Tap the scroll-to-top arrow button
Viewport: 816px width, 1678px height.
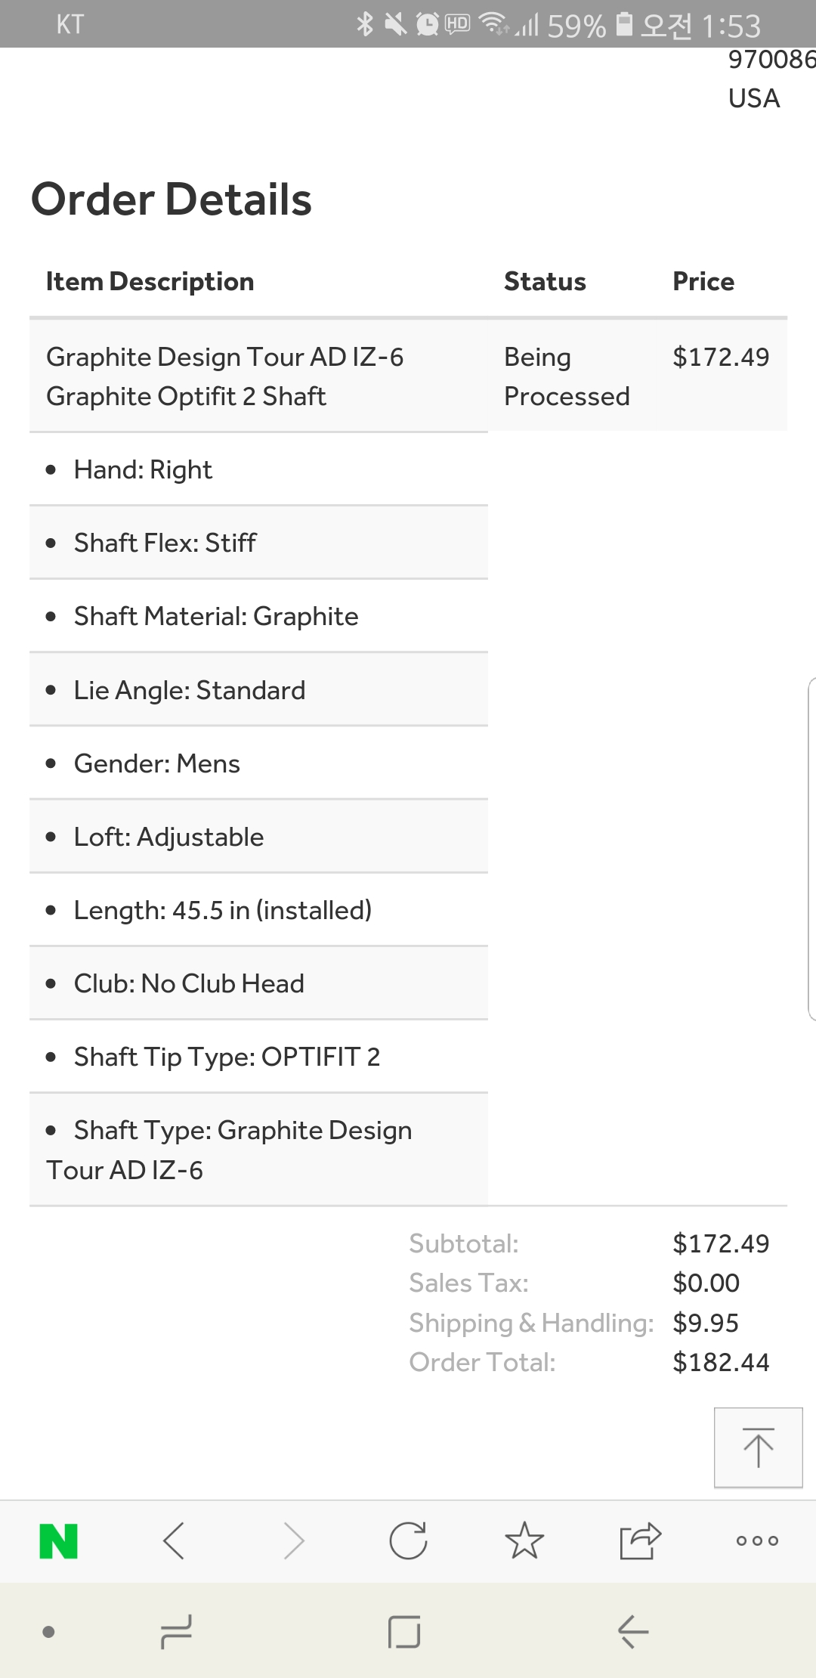pos(758,1447)
